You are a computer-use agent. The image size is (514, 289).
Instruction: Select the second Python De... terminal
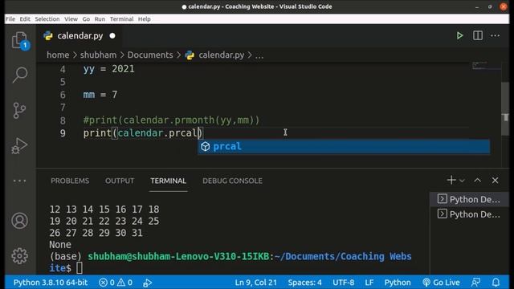[469, 214]
